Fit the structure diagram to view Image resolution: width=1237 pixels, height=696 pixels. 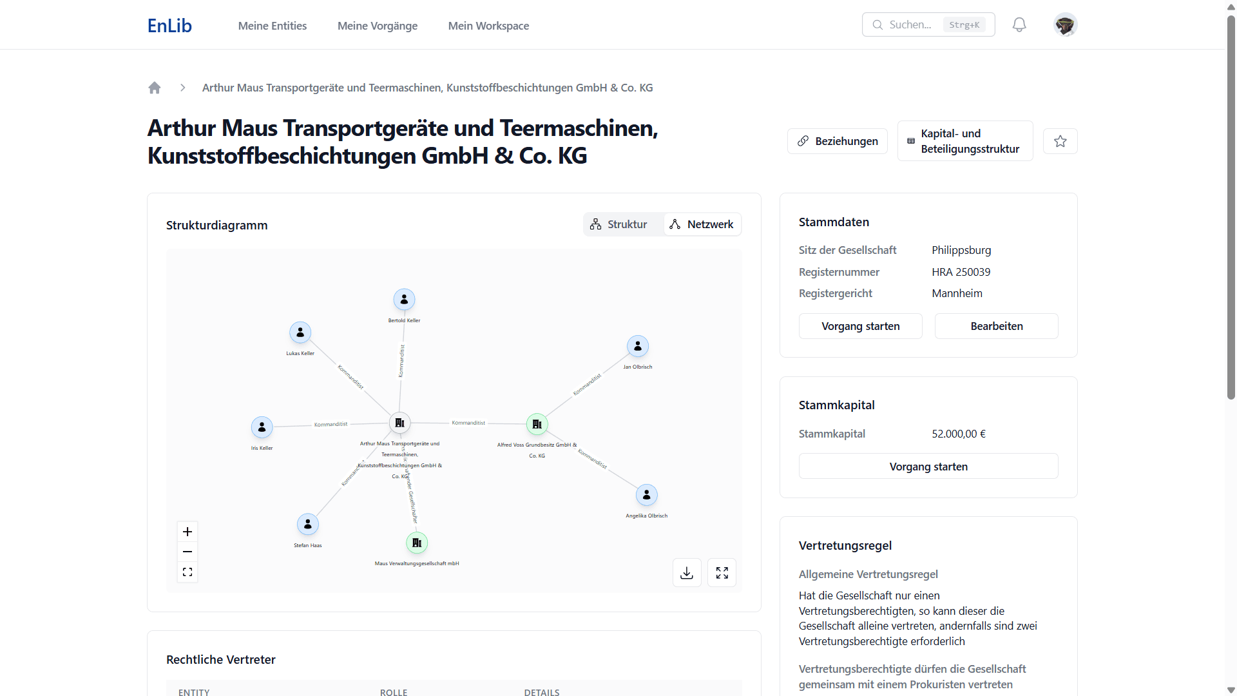coord(187,572)
